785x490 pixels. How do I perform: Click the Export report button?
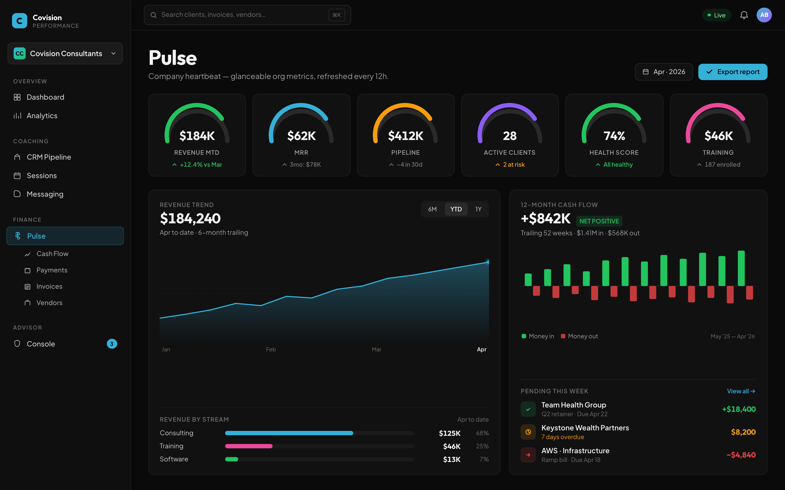[x=732, y=72]
